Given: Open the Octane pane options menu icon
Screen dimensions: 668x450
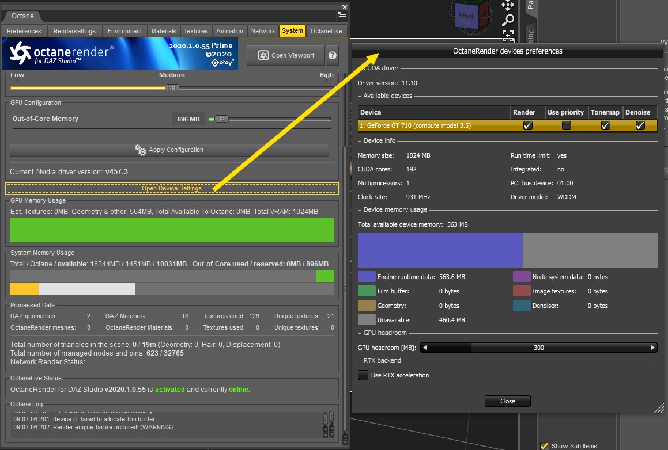Looking at the screenshot, I should click(x=342, y=16).
